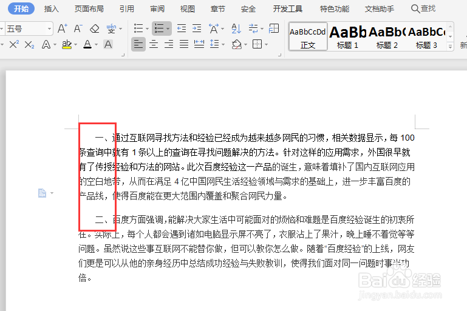Image resolution: width=467 pixels, height=311 pixels.
Task: Click the sort A-Z icon
Action: click(x=236, y=28)
